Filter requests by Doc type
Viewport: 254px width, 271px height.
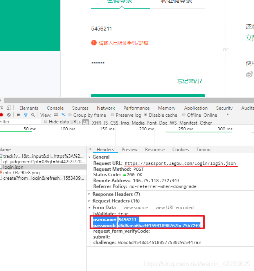[163, 123]
